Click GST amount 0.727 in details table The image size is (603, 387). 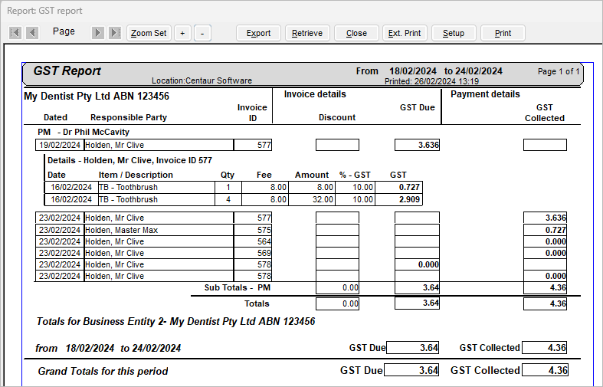(x=398, y=187)
